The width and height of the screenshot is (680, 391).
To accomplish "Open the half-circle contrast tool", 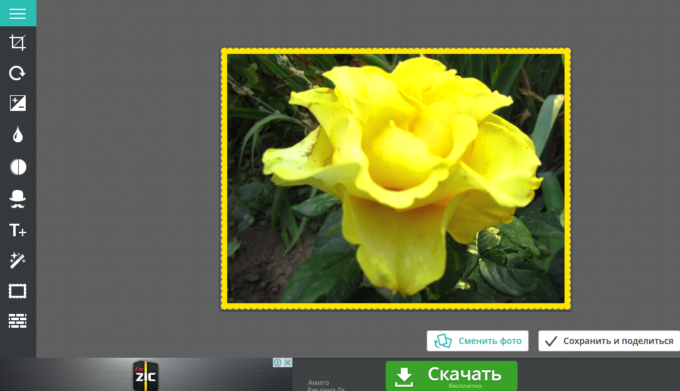I will 18,167.
